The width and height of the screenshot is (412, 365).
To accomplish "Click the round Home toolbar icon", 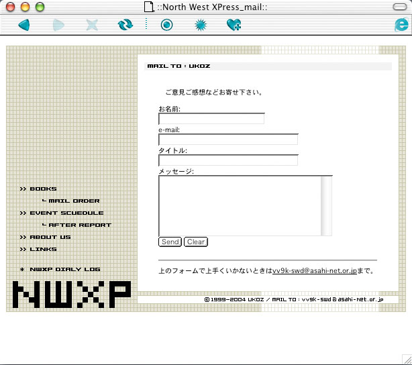I will [166, 25].
